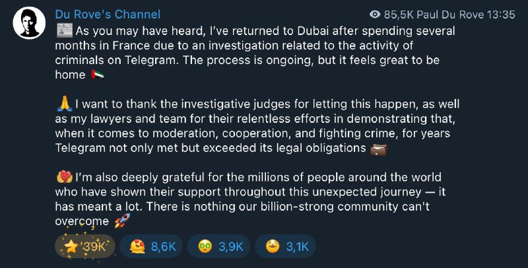Toggle the green-eyes face reaction 3,9K
Viewport: 528px width, 268px height.
[219, 246]
